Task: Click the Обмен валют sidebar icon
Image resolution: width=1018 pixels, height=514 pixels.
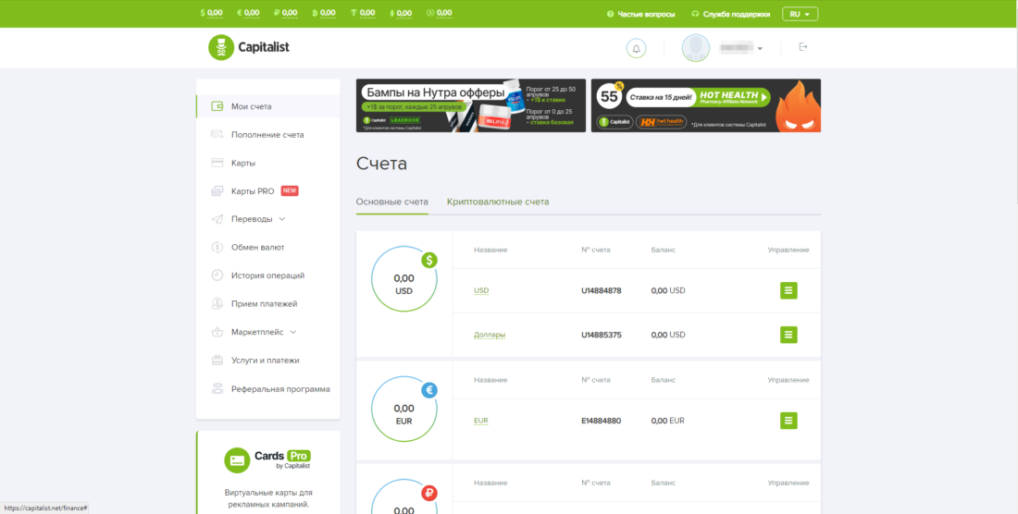Action: (x=217, y=247)
